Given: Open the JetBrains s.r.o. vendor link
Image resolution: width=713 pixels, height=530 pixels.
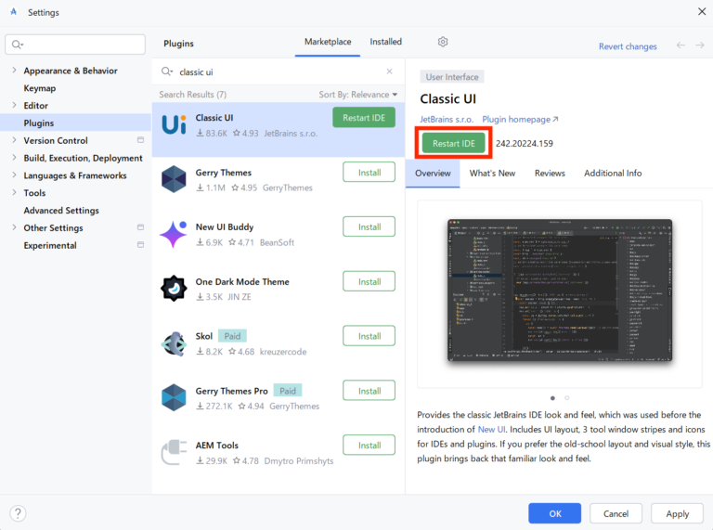Looking at the screenshot, I should (x=446, y=119).
